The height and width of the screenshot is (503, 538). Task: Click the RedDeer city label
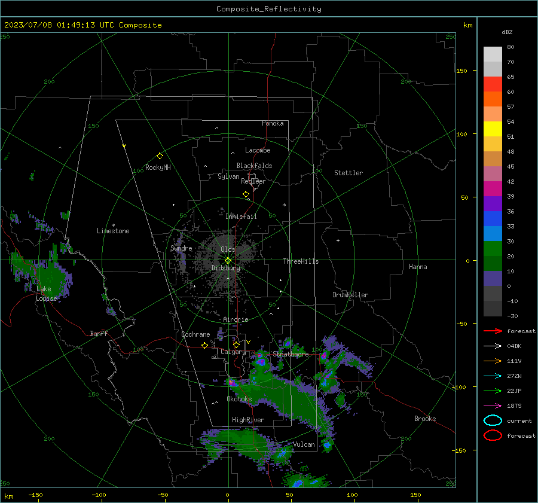tap(253, 181)
